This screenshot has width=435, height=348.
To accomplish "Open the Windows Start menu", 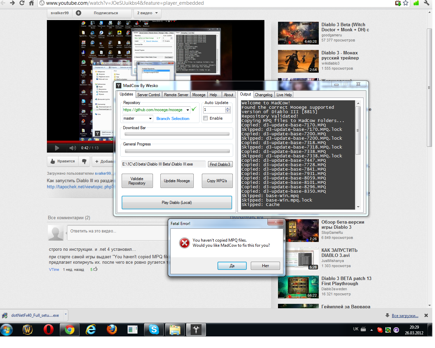I will pos(6,330).
